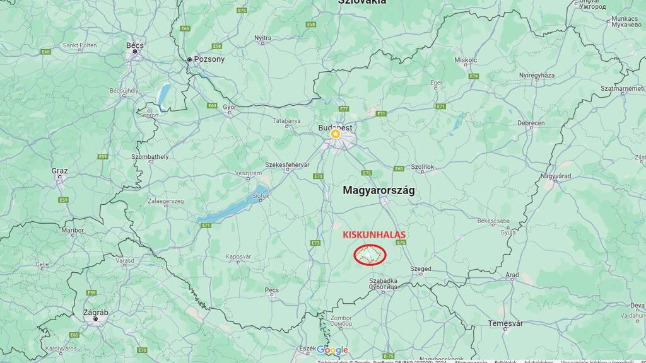Click the Temesvár city label
The height and width of the screenshot is (363, 646).
coord(505,323)
